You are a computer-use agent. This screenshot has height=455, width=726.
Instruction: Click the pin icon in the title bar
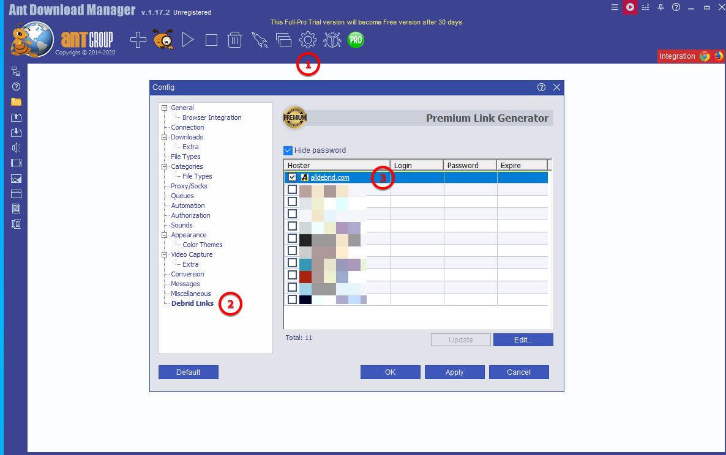661,7
